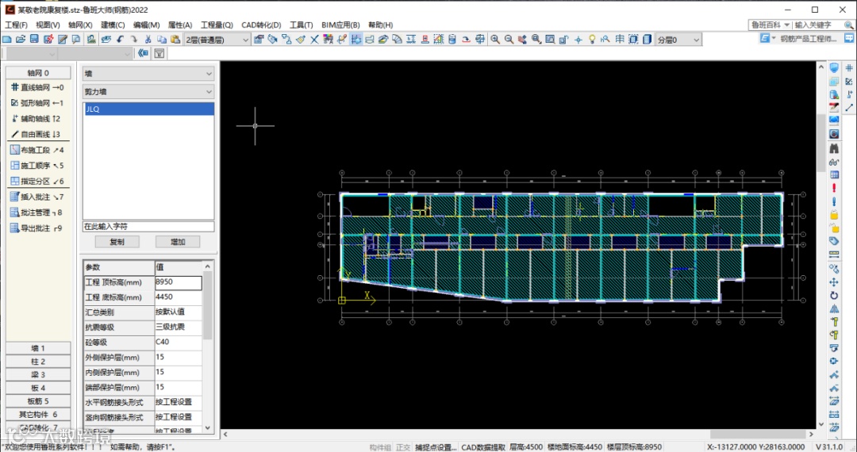The height and width of the screenshot is (452, 857).
Task: Click the undo arrow icon
Action: pyautogui.click(x=121, y=40)
